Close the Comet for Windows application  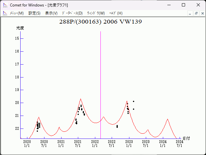pyautogui.click(x=198, y=5)
